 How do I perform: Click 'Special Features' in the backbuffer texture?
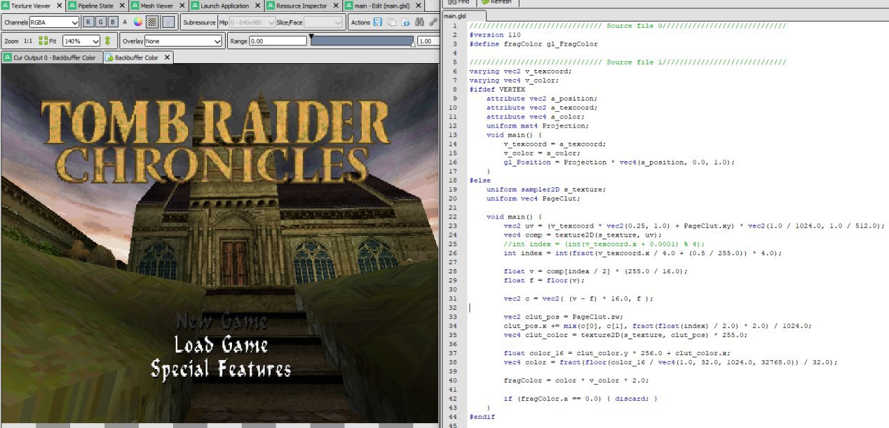[x=221, y=368]
